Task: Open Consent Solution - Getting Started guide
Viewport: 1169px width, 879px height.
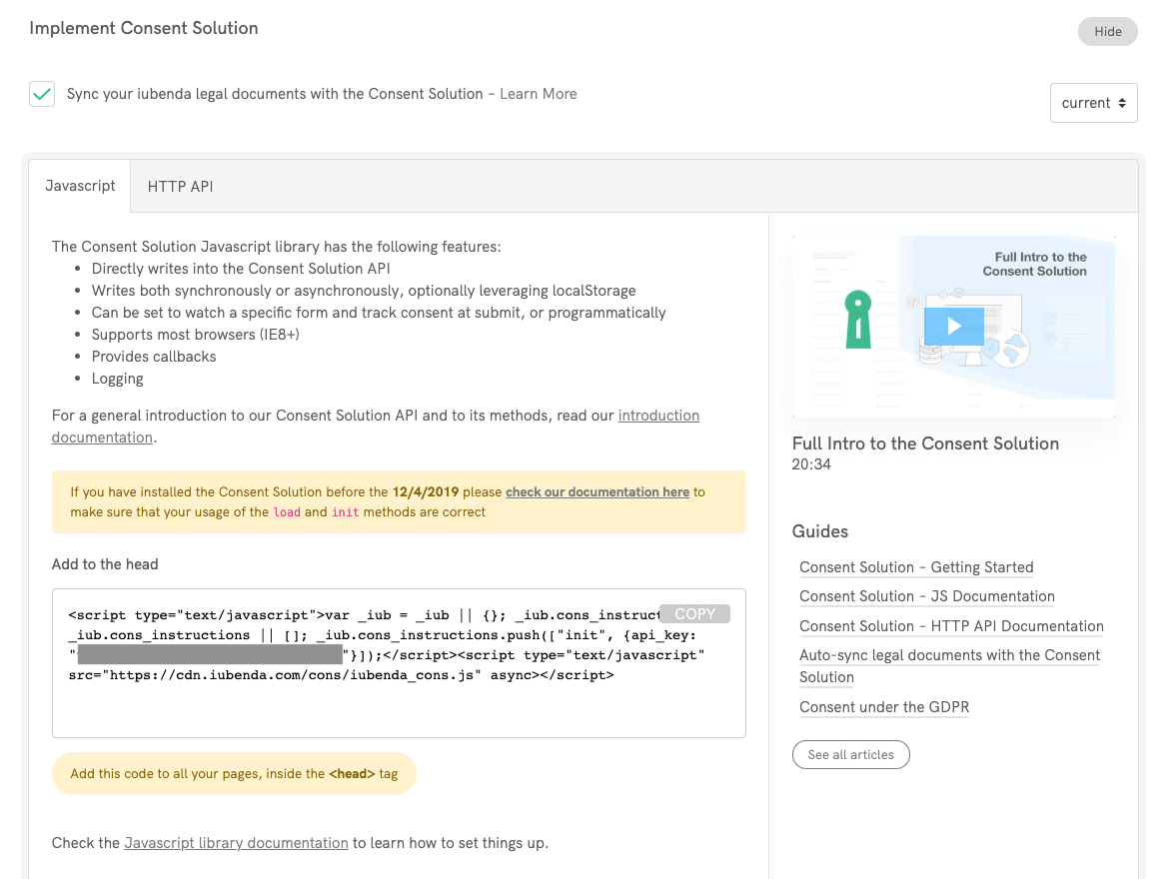Action: [916, 567]
